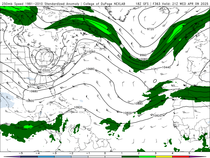The width and height of the screenshot is (210, 158).
Task: Click the blue -4 to -3 colorbar segment
Action: [x=46, y=157]
